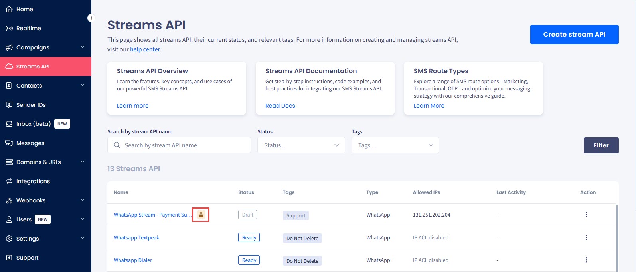This screenshot has width=636, height=272.
Task: Click the NEW badge beside Users
Action: (43, 219)
